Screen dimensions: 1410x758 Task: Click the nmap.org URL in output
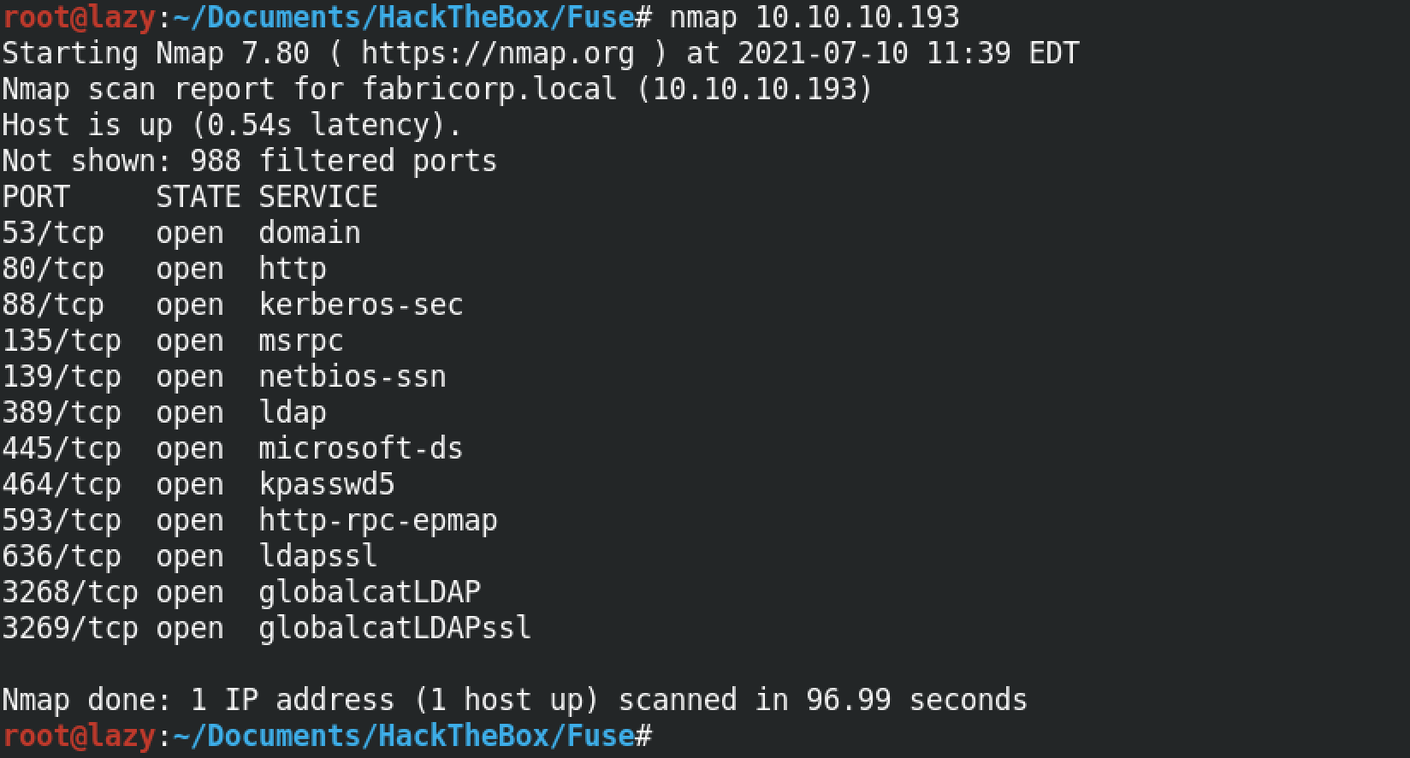(x=498, y=53)
